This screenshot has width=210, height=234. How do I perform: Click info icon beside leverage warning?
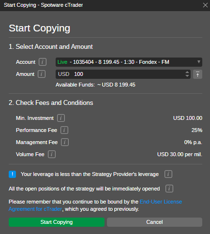pos(168,174)
